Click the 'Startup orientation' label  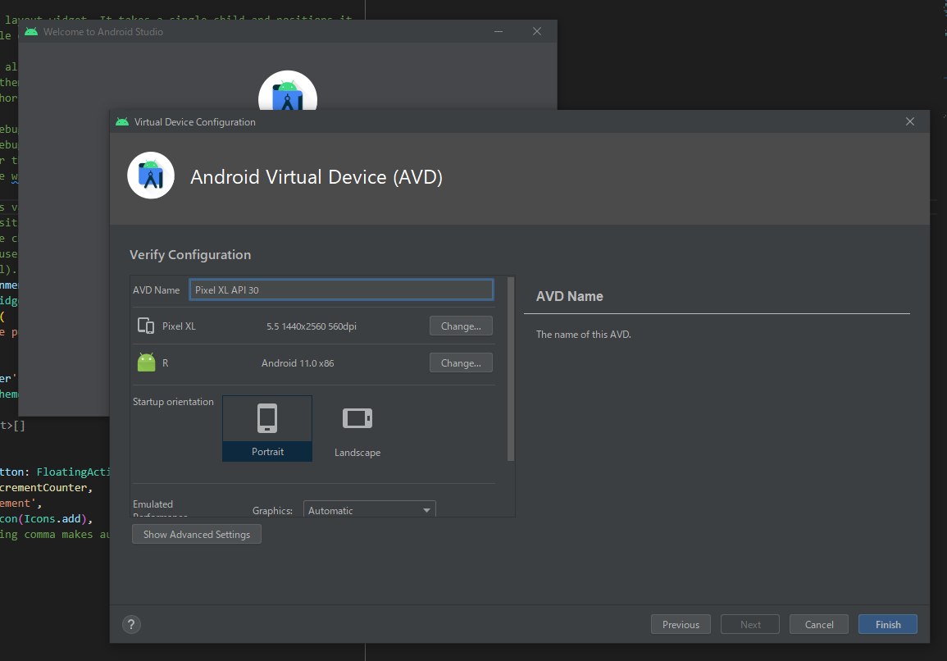[x=173, y=402]
